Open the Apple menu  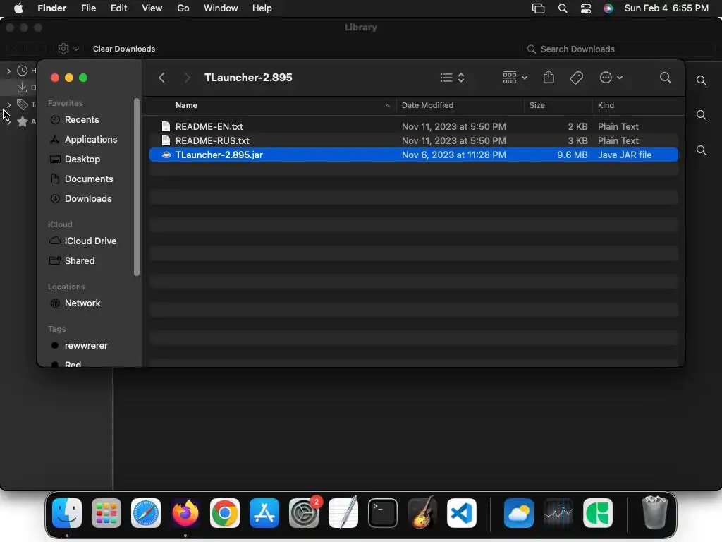click(x=18, y=8)
